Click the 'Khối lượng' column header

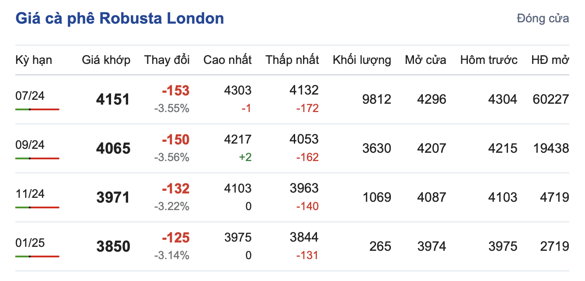362,60
